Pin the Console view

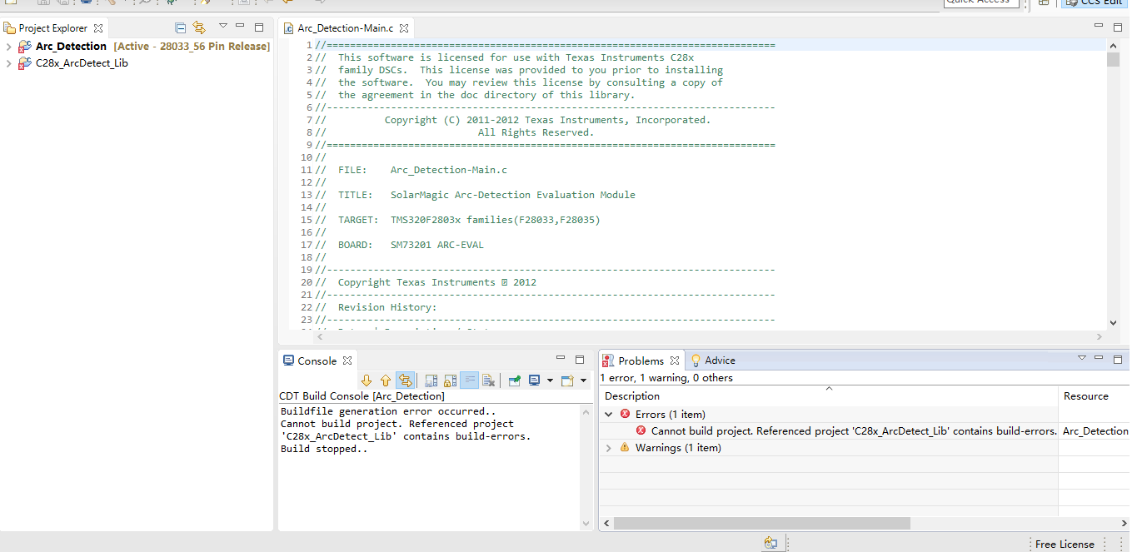[x=515, y=380]
